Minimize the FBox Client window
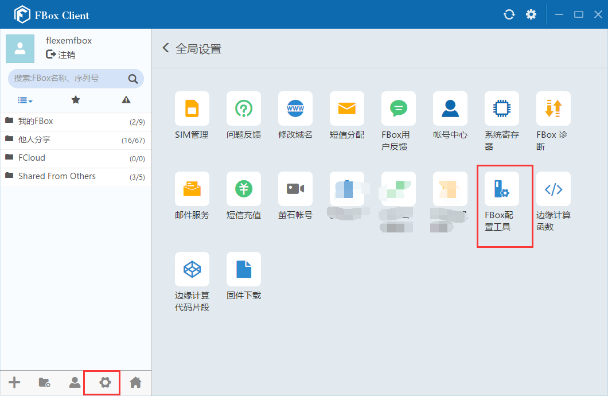This screenshot has width=608, height=396. 559,15
